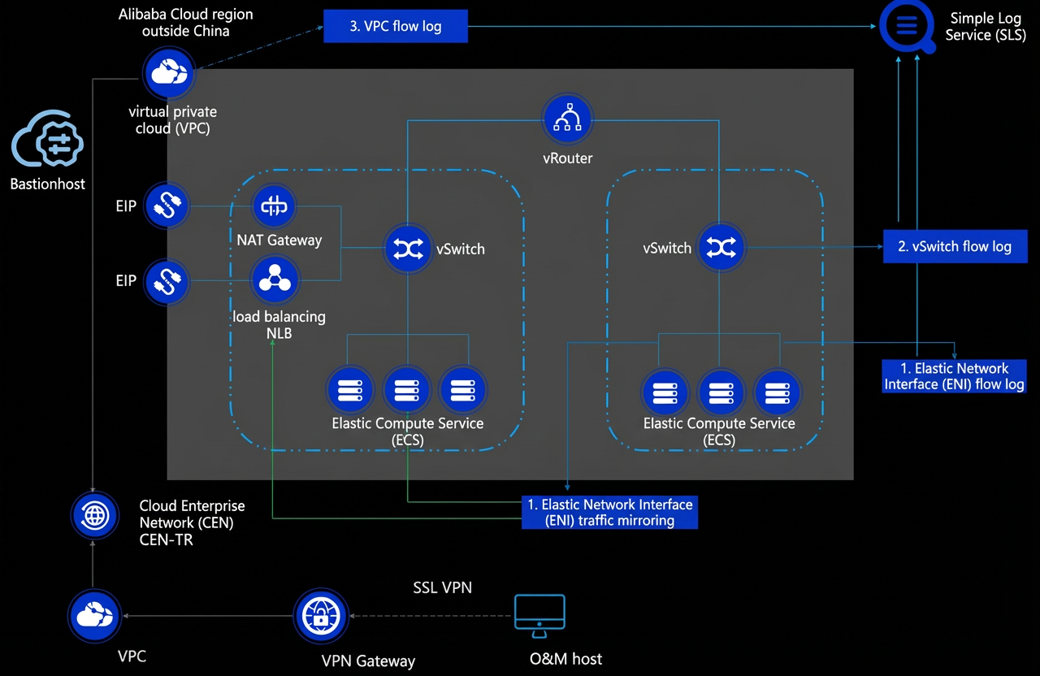Click the '2. vSwitch flow log' box
This screenshot has height=676, width=1040.
click(955, 246)
